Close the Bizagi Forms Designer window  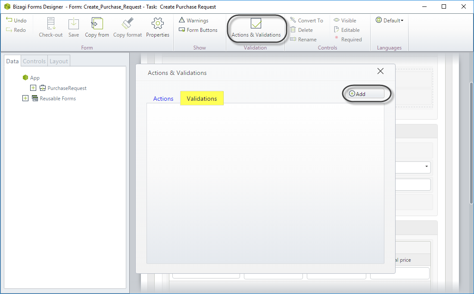pos(463,6)
